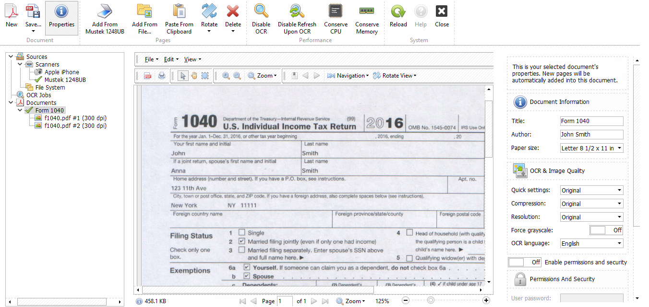This screenshot has width=649, height=307.
Task: Collapse the Documents tree node
Action: coord(11,102)
